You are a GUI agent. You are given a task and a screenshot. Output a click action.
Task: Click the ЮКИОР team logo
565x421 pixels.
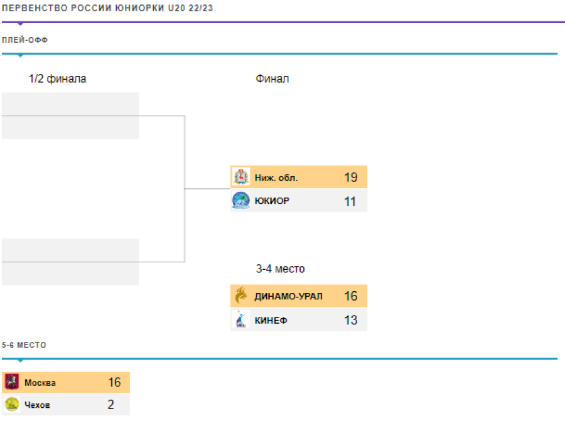click(x=241, y=201)
